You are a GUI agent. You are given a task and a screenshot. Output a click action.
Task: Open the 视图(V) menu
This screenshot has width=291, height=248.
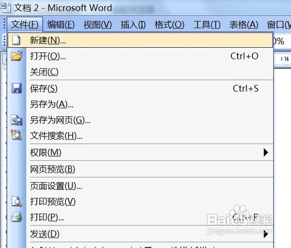[98, 24]
